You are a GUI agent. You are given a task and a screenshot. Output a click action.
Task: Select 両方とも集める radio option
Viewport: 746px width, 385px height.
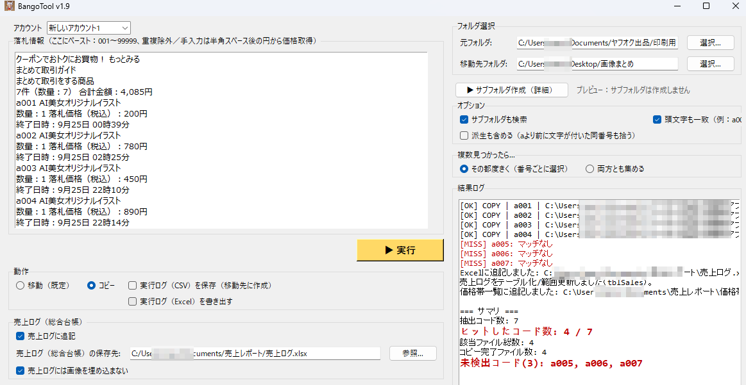tap(589, 169)
